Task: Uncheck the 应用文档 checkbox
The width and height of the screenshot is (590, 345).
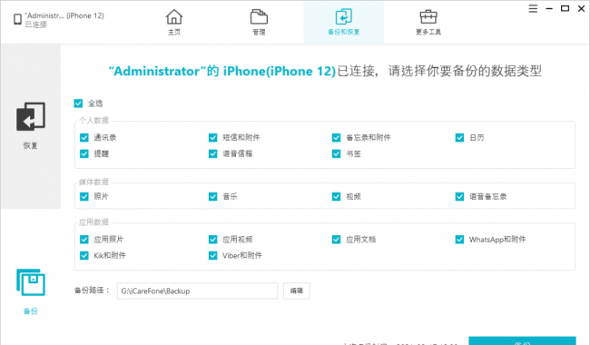Action: [x=337, y=240]
